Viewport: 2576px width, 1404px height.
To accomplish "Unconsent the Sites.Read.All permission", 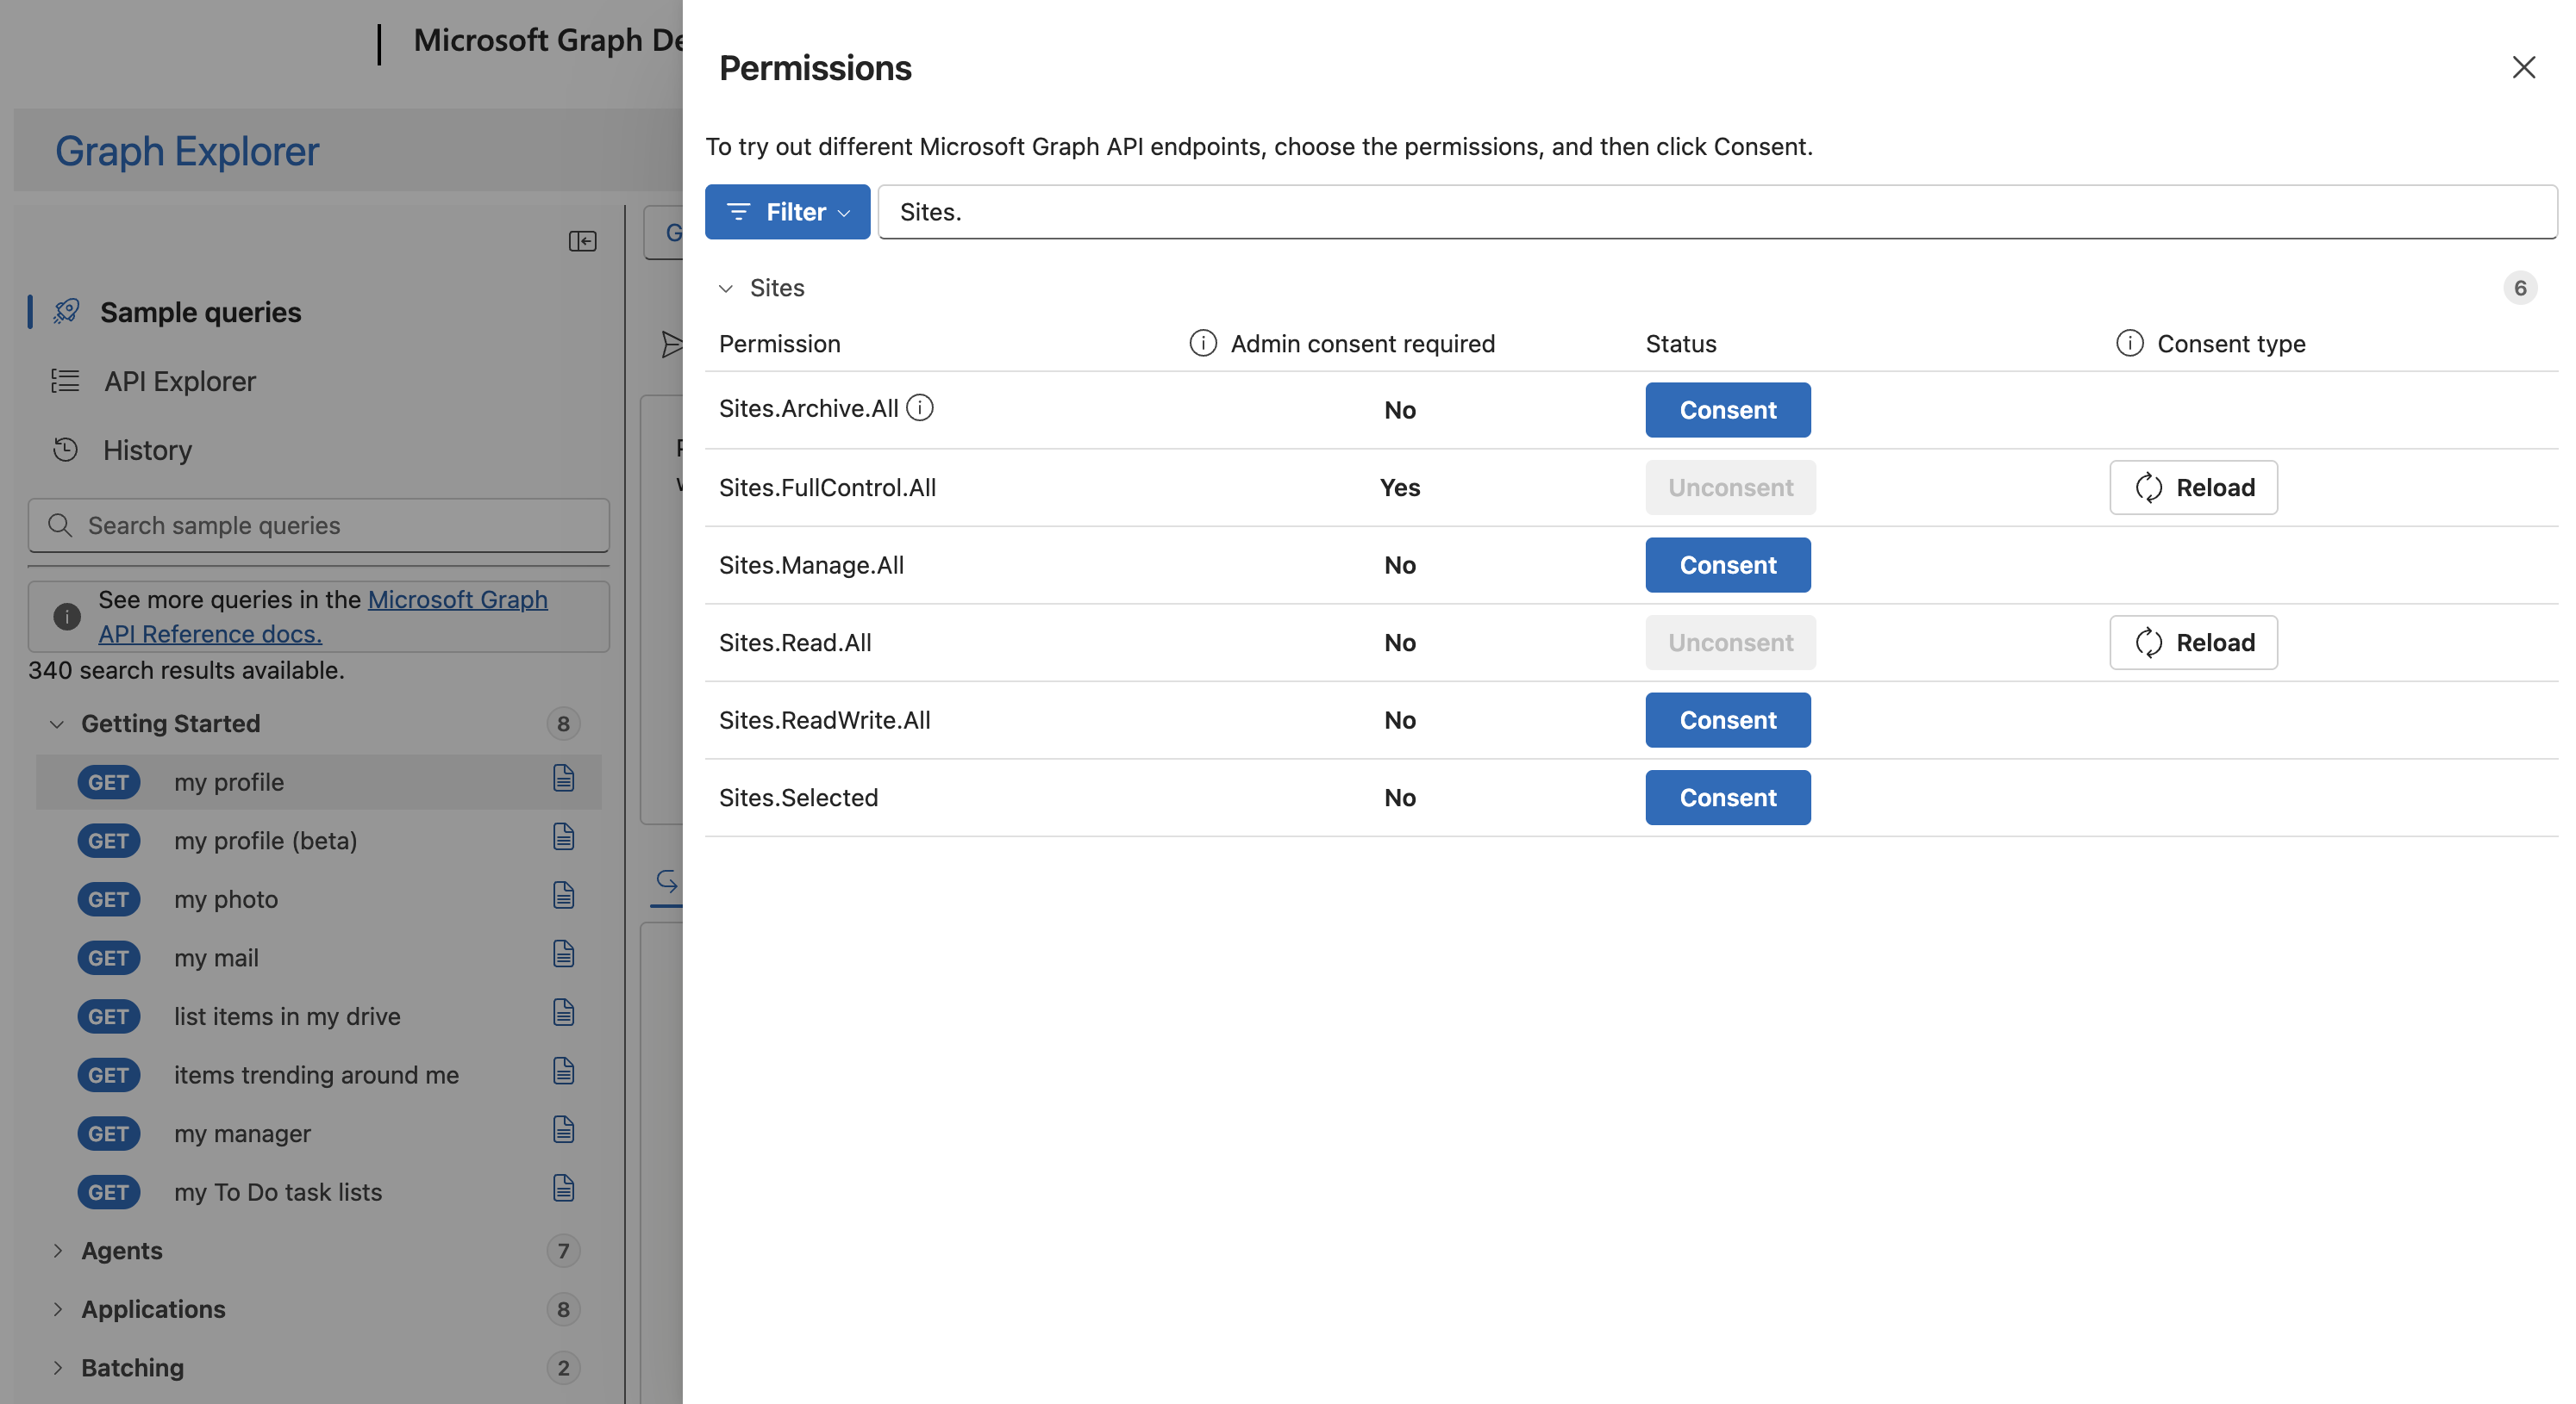I will click(x=1730, y=643).
